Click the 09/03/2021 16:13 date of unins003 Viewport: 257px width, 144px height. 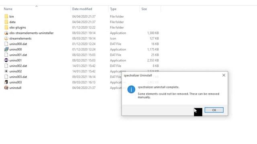84,82
